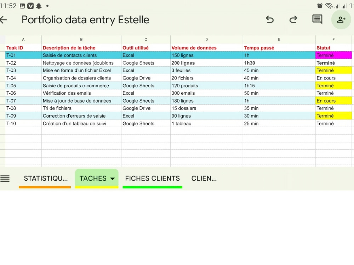Open the share people icon
The height and width of the screenshot is (265, 354).
341,19
